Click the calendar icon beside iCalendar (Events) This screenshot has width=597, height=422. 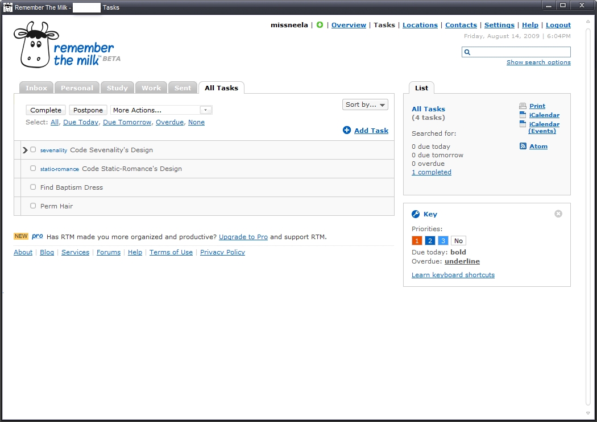point(523,124)
